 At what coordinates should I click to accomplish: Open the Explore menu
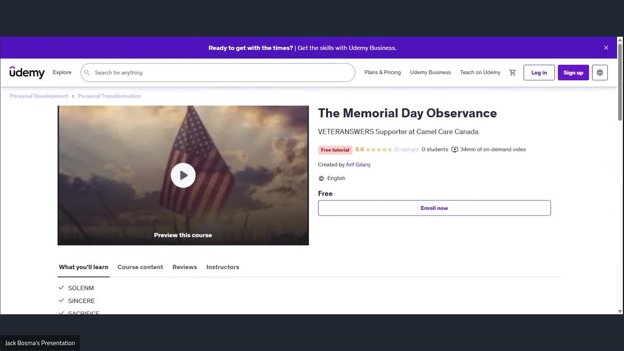point(62,72)
